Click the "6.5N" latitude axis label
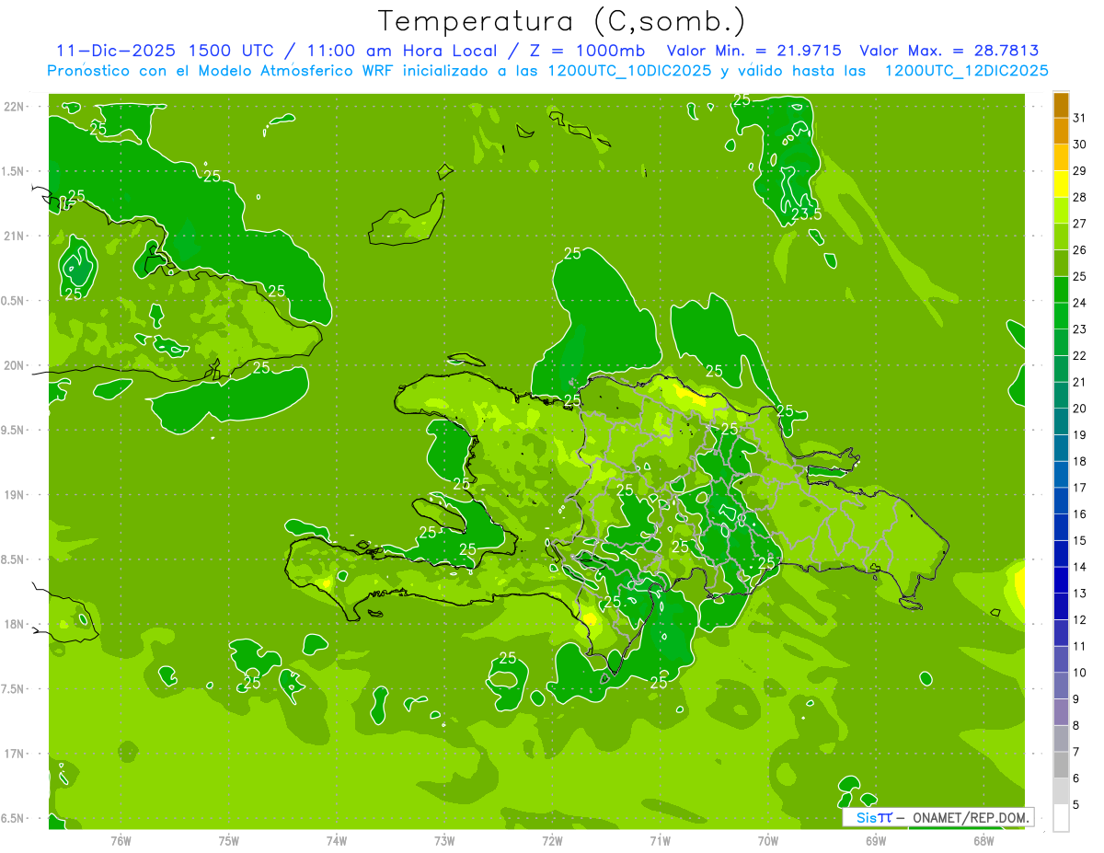 click(12, 818)
